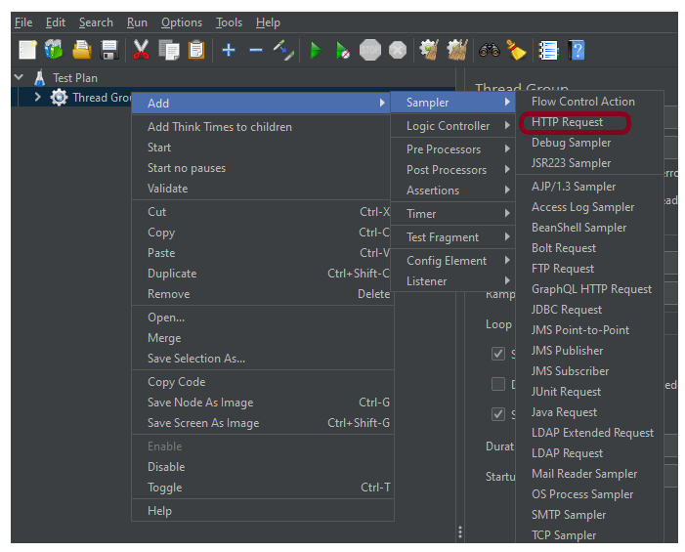Click the scissors Cut toolbar icon
Viewport: 685px width, 552px height.
(141, 50)
